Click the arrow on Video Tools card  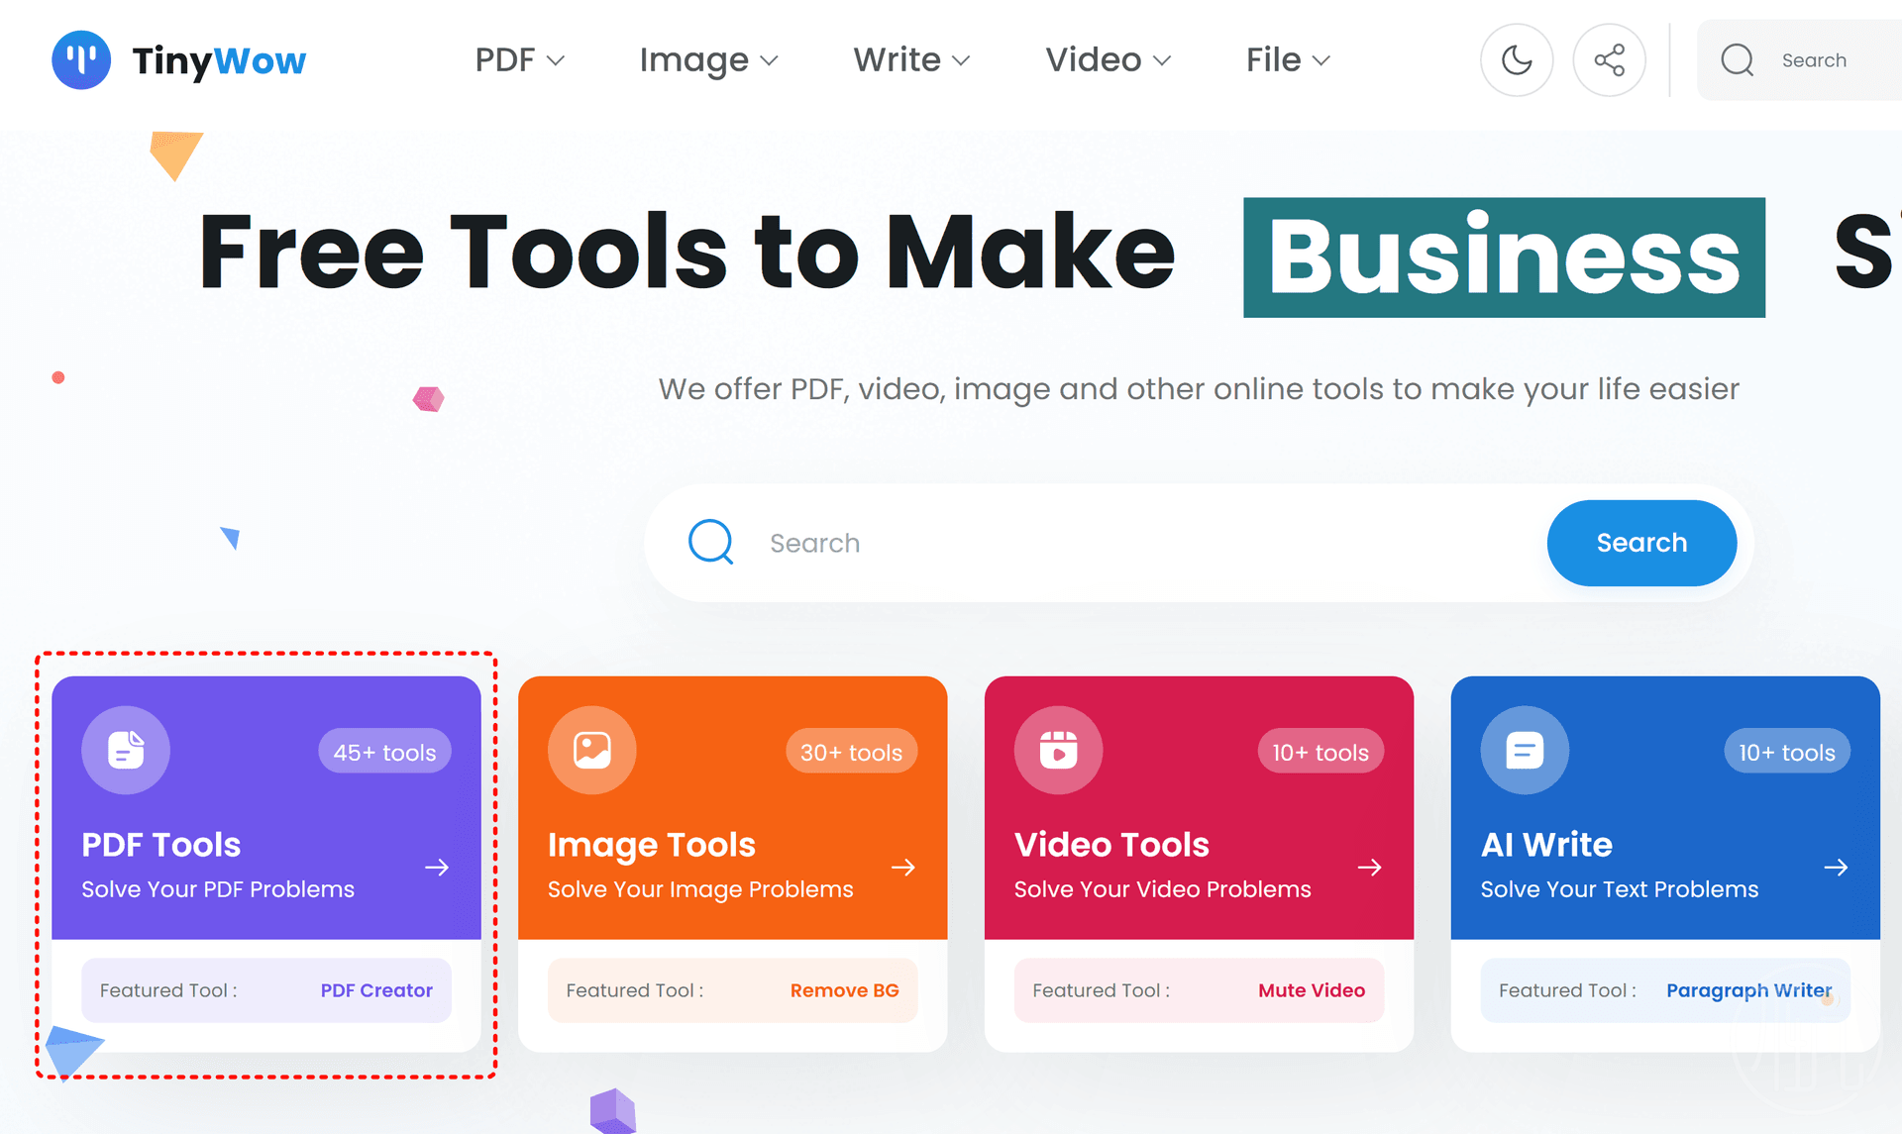coord(1369,868)
